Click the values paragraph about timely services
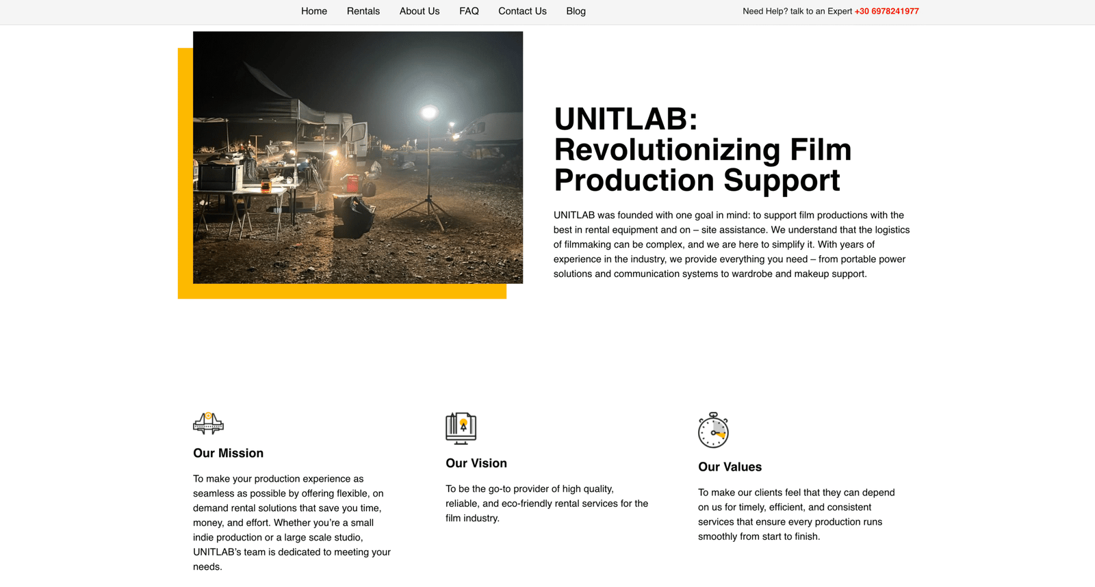 point(797,514)
